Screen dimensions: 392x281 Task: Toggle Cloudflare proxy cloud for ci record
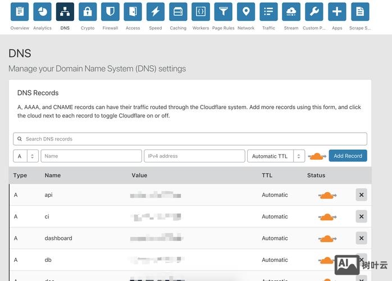tap(327, 217)
